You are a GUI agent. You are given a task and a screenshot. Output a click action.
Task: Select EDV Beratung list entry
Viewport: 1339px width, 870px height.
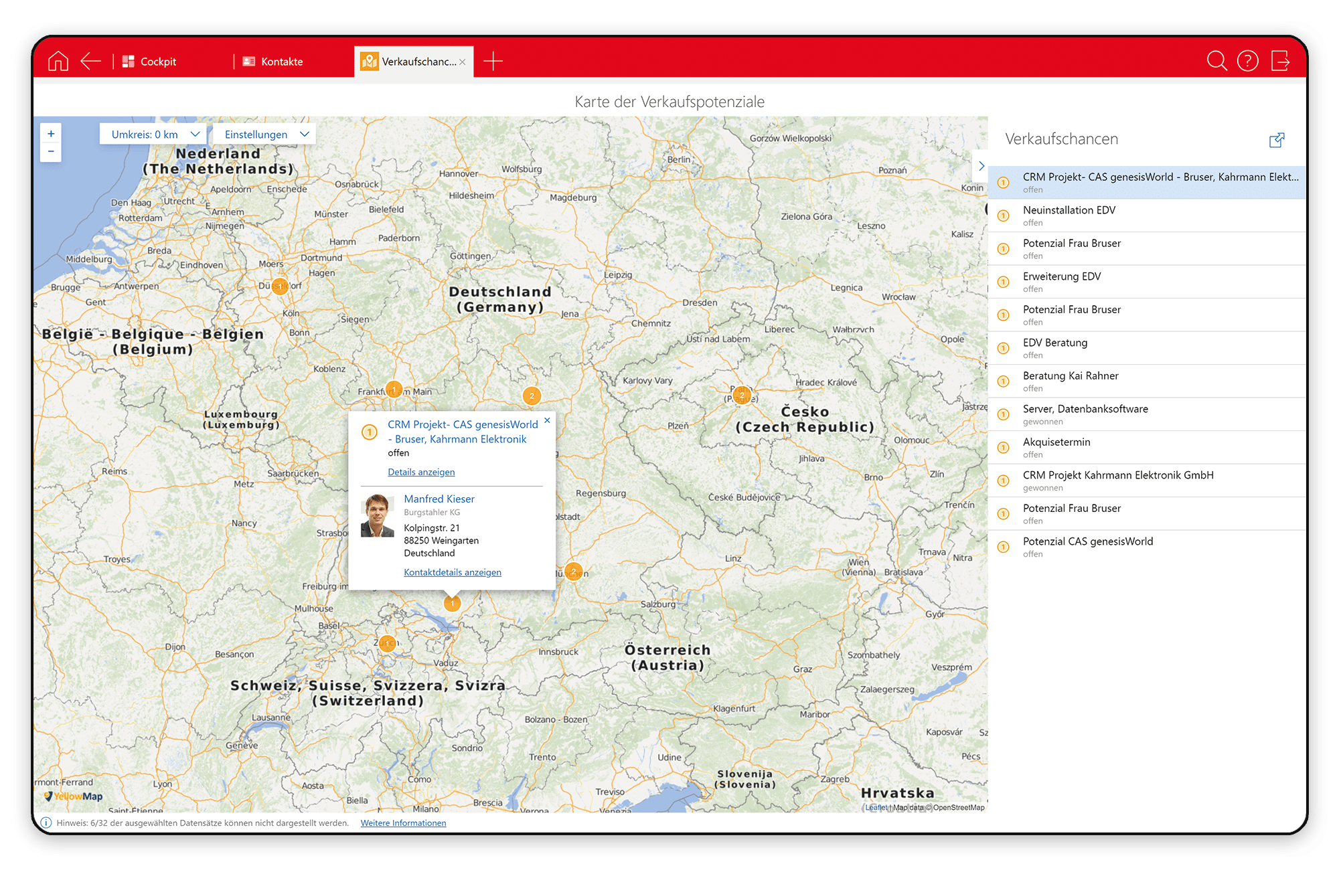coord(1147,348)
